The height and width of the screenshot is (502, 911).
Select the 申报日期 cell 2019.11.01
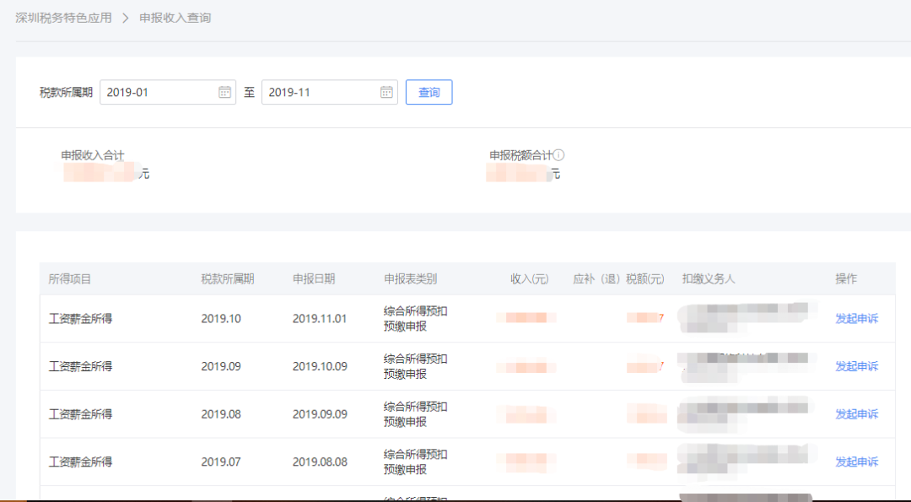click(320, 318)
